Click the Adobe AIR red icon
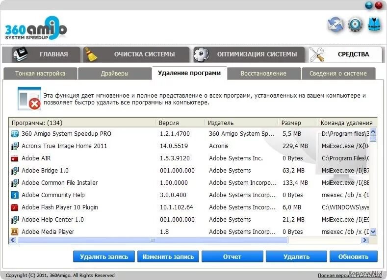The image size is (387, 280). coord(15,158)
